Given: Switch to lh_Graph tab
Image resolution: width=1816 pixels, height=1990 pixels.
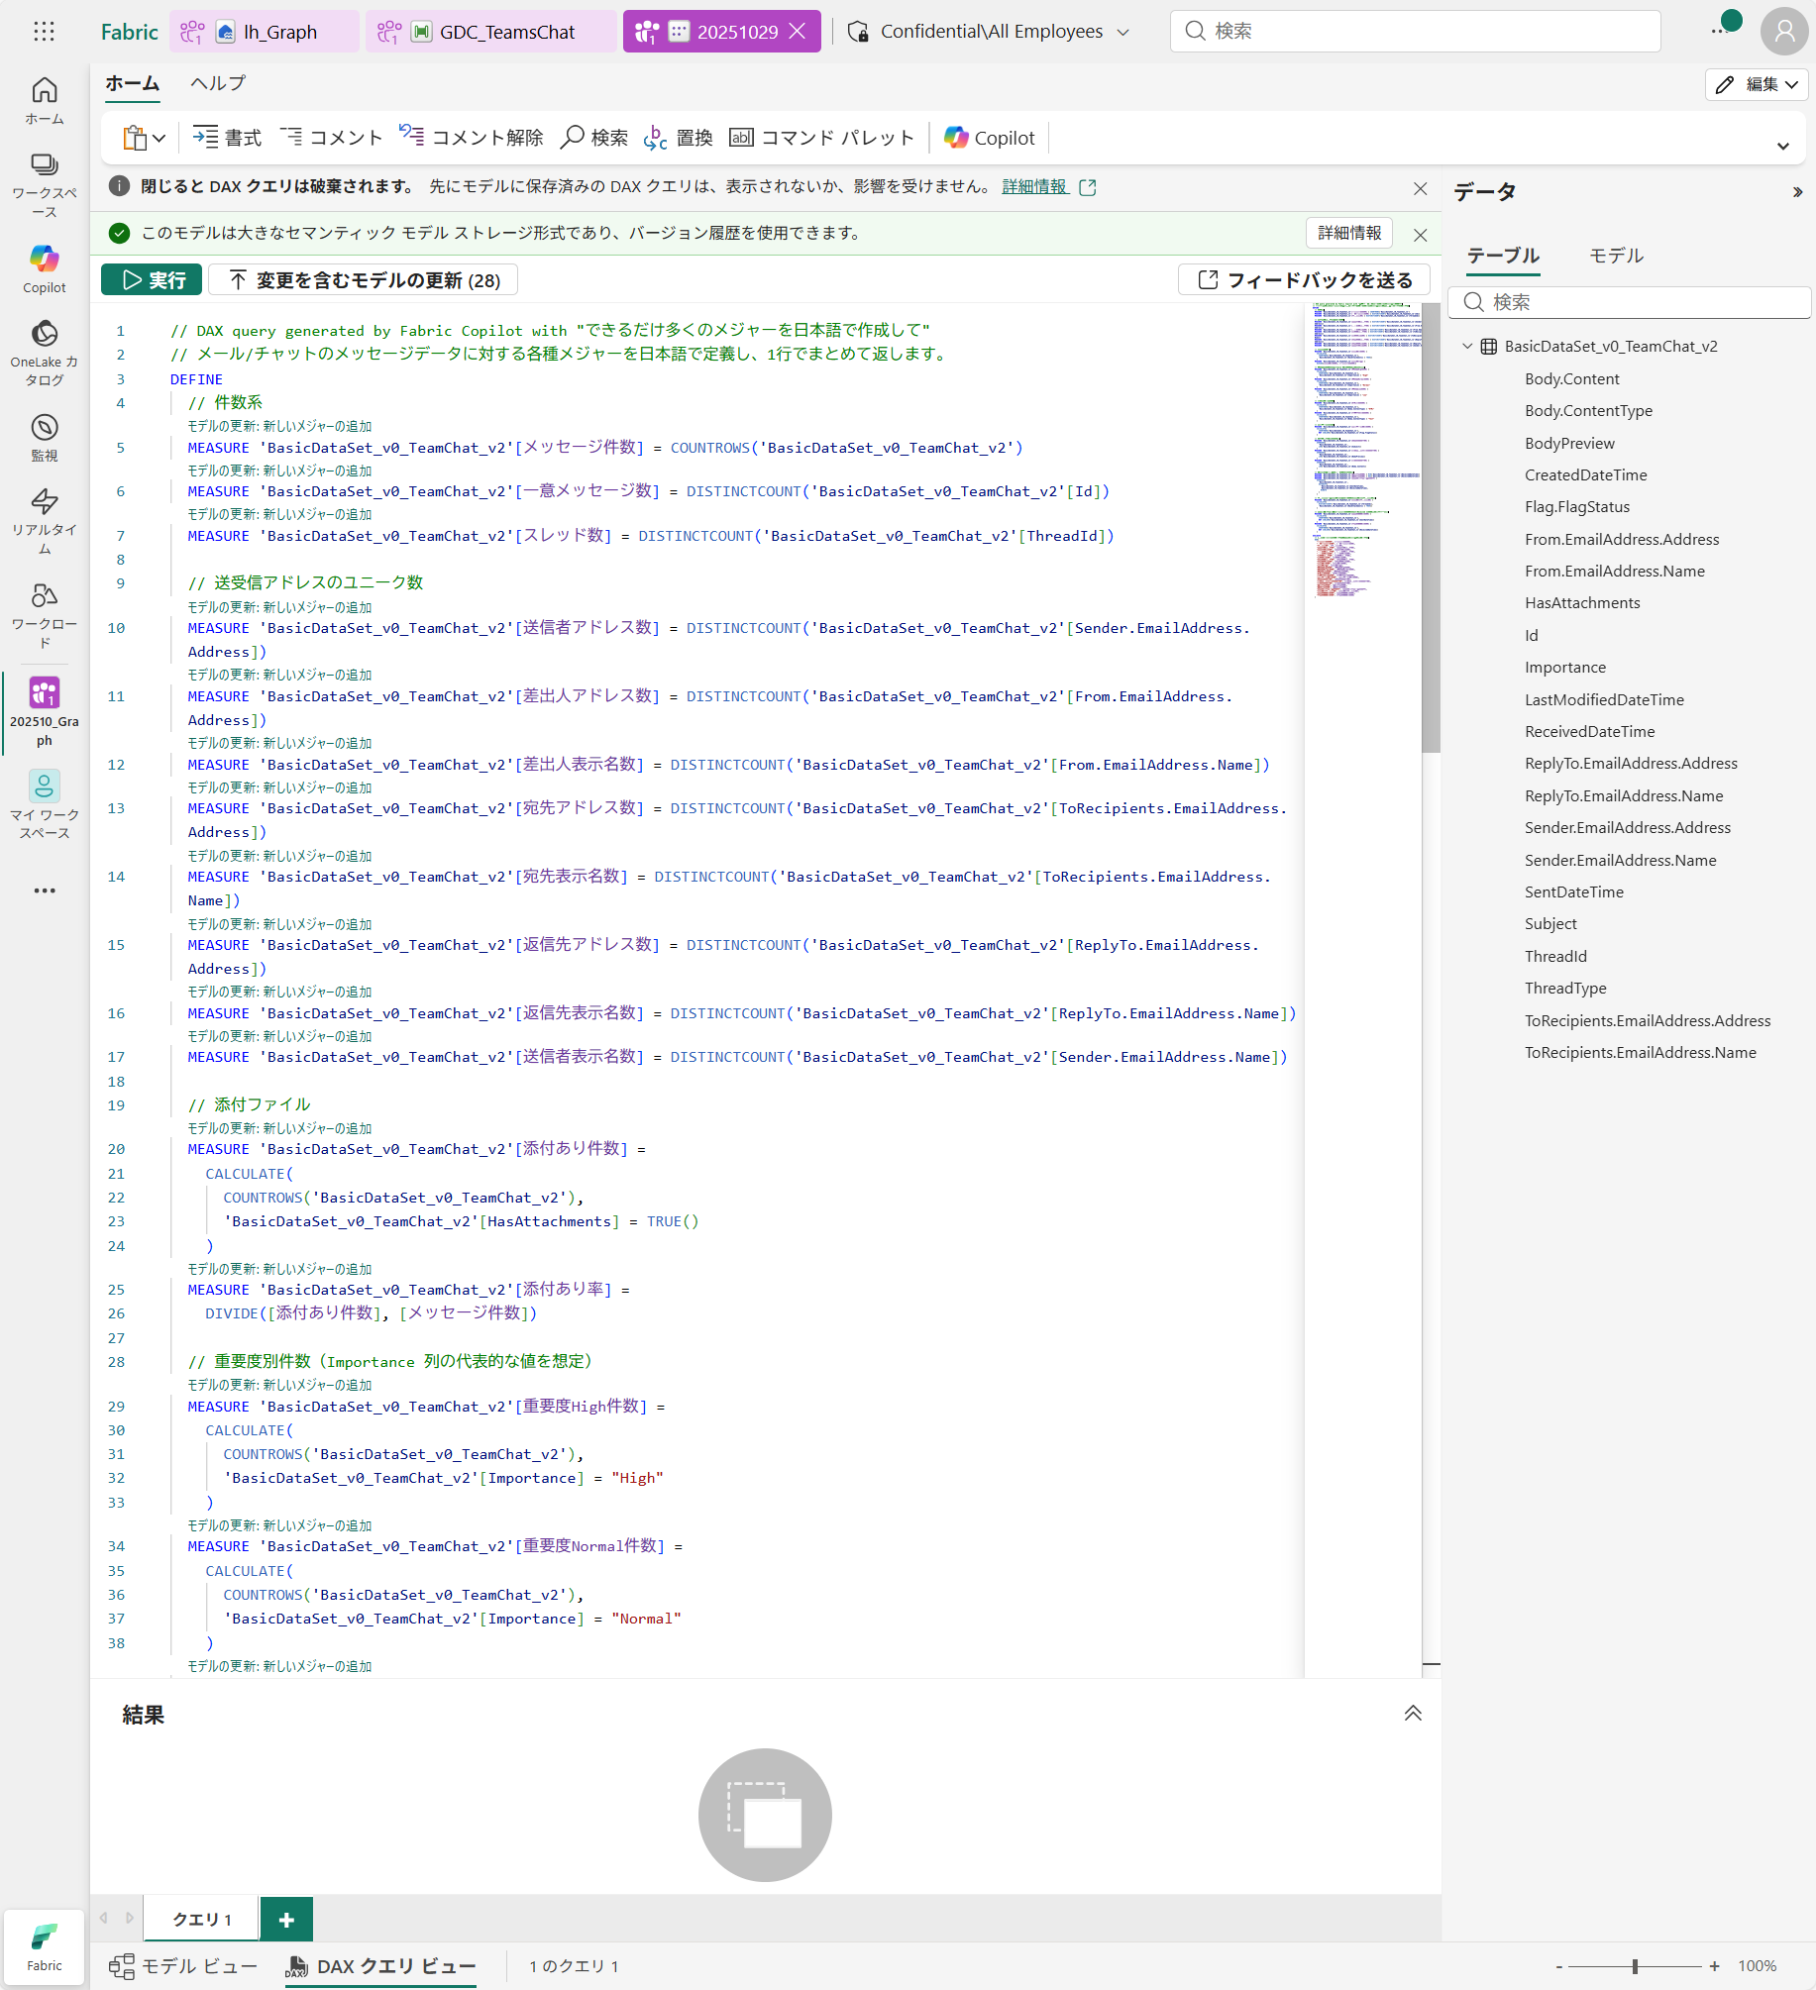Looking at the screenshot, I should pyautogui.click(x=264, y=32).
